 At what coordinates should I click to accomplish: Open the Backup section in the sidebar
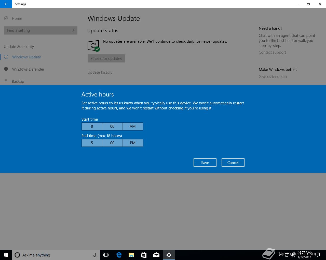click(x=18, y=82)
